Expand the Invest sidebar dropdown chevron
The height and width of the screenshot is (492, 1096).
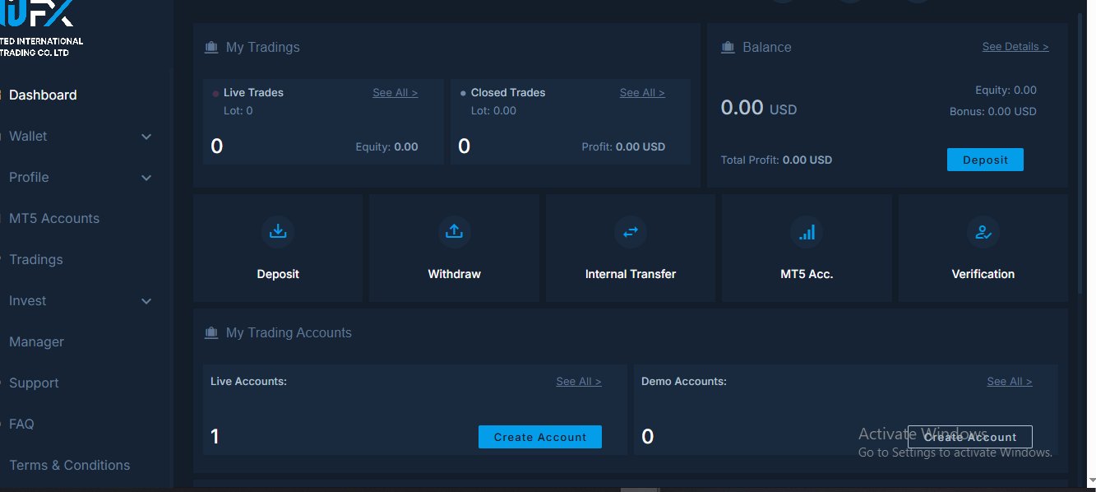146,301
